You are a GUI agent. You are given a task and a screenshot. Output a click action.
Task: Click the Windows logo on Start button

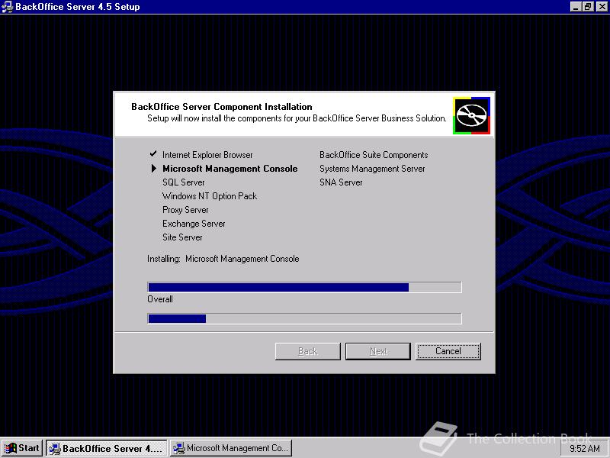coord(10,448)
